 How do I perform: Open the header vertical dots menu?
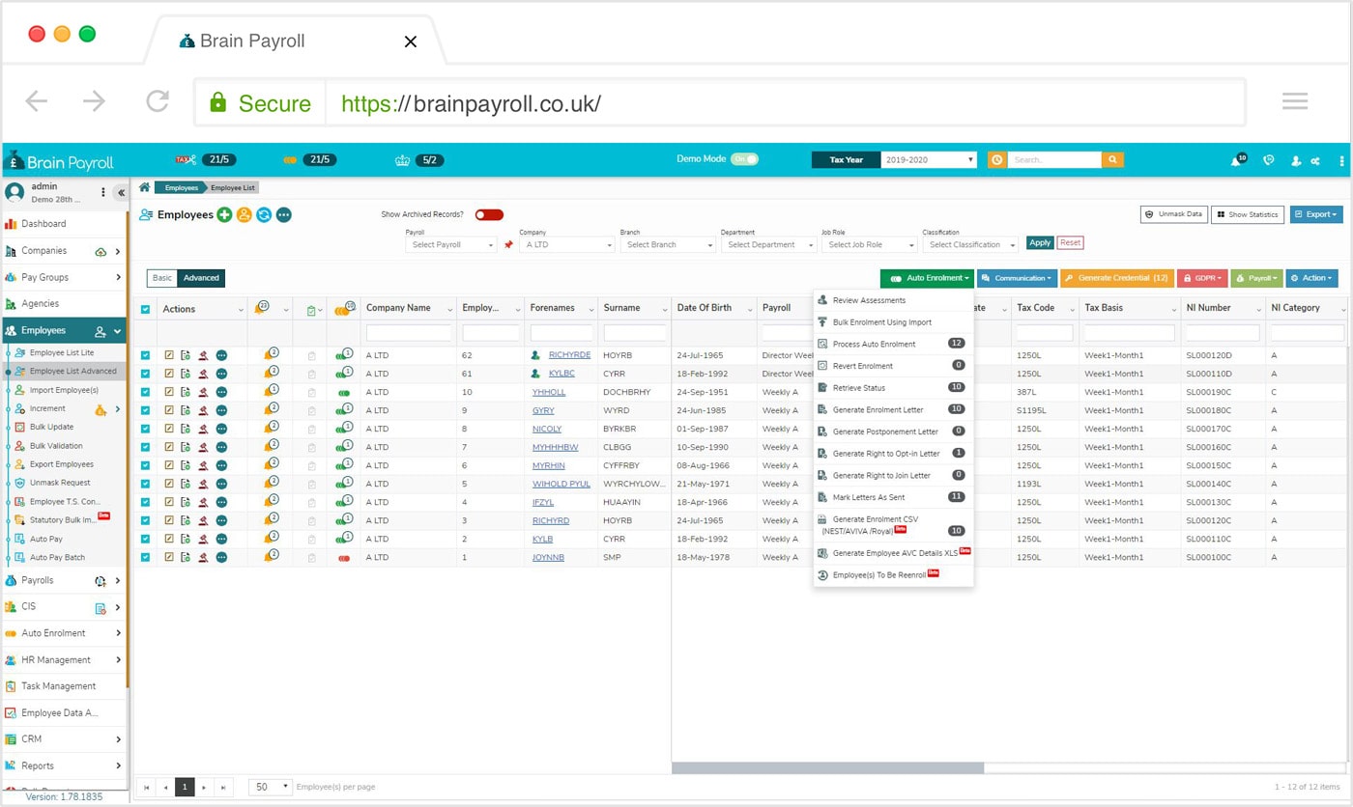point(1341,160)
